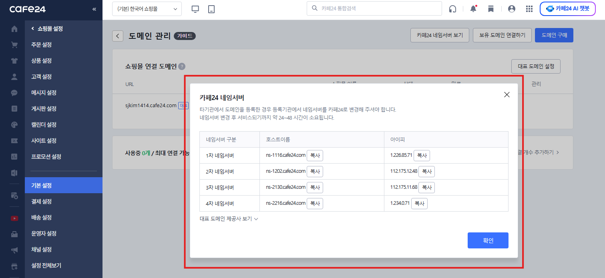This screenshot has height=278, width=605.
Task: Switch to mobile preview icon
Action: coord(211,9)
